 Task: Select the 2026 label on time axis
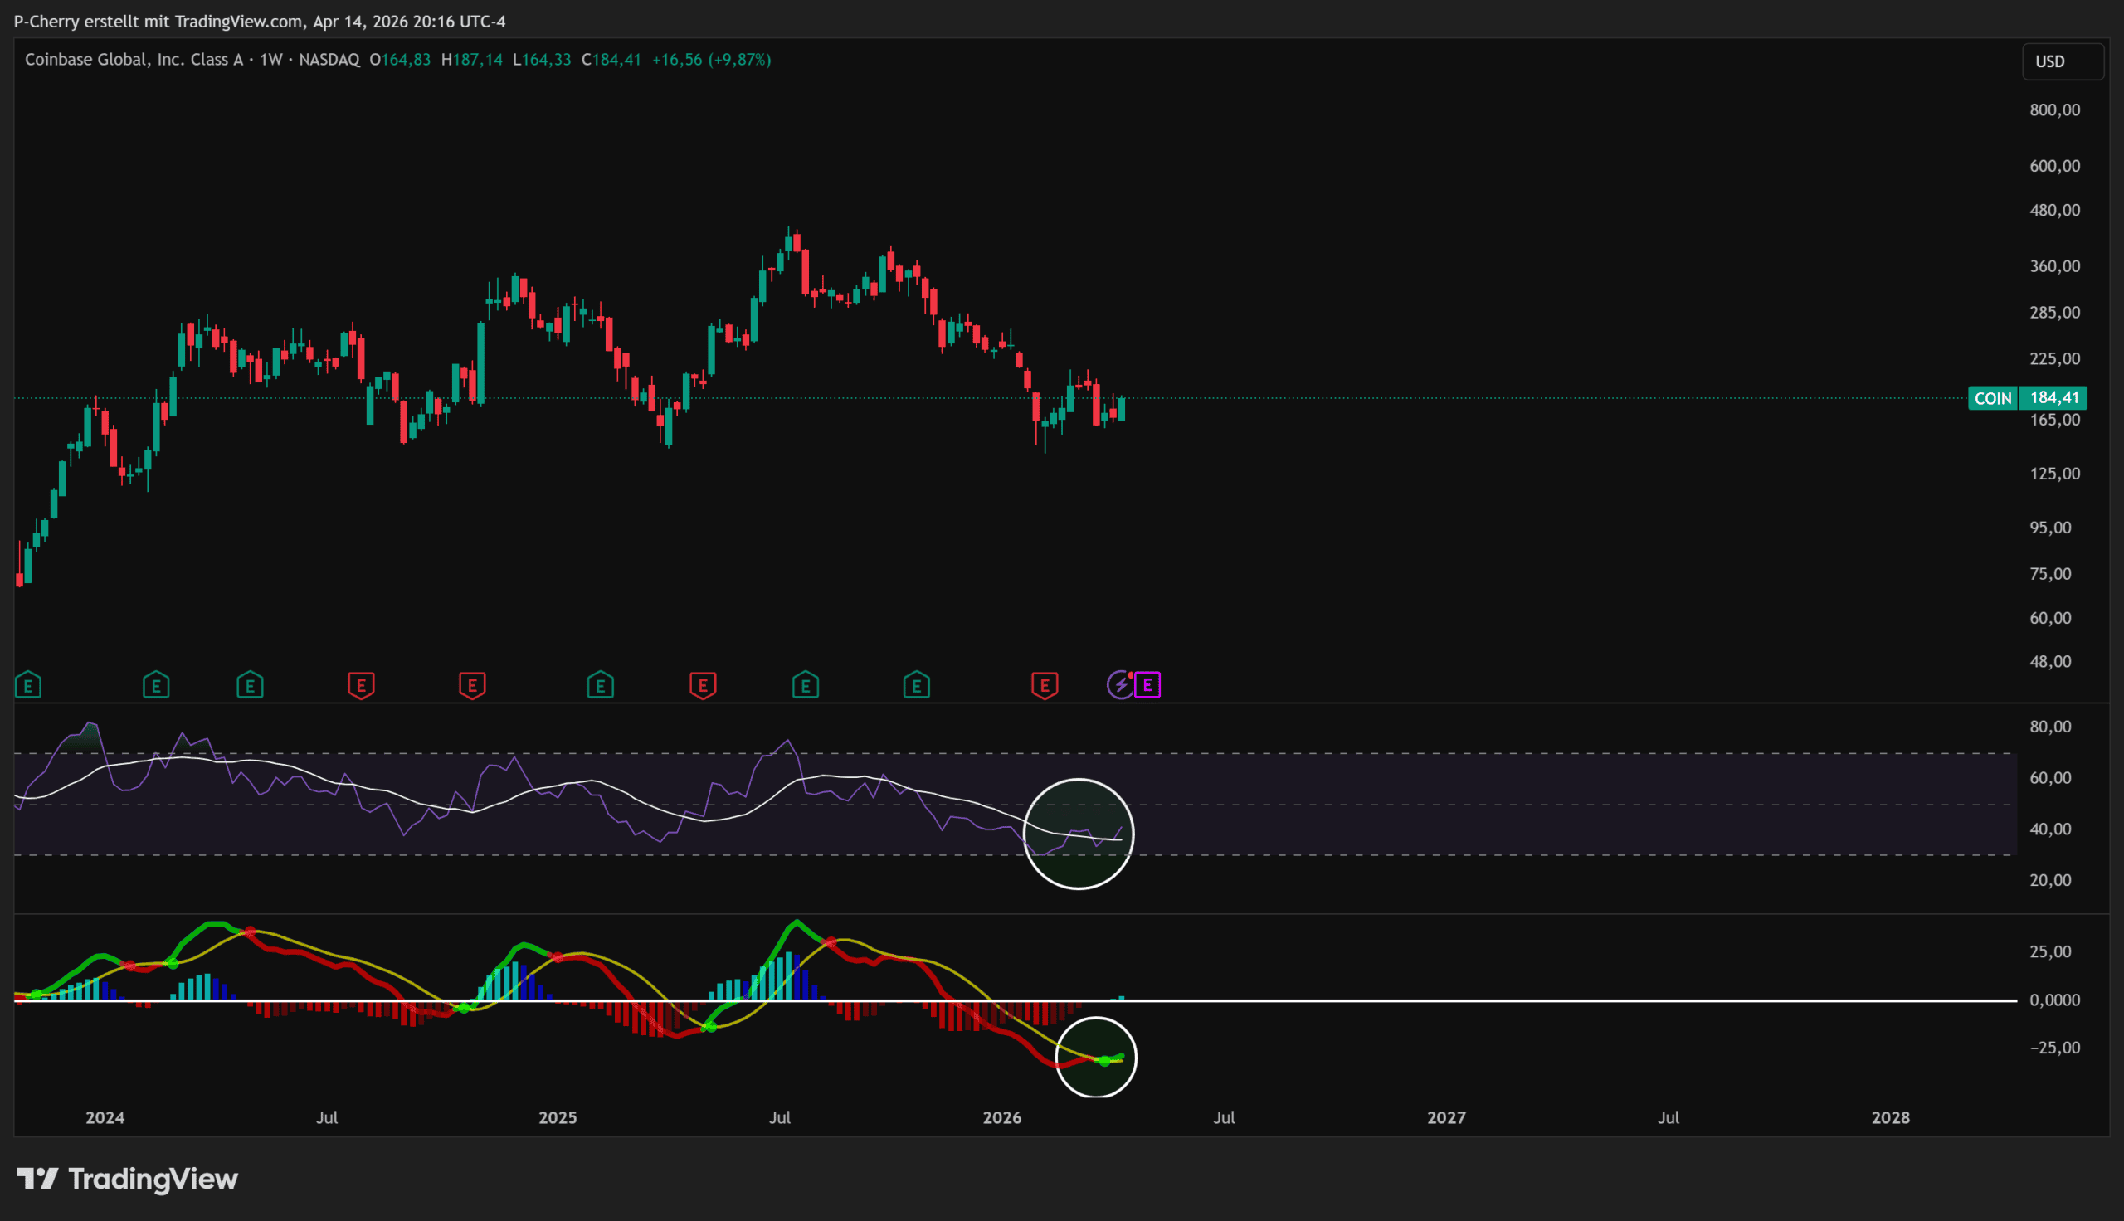coord(1001,1117)
